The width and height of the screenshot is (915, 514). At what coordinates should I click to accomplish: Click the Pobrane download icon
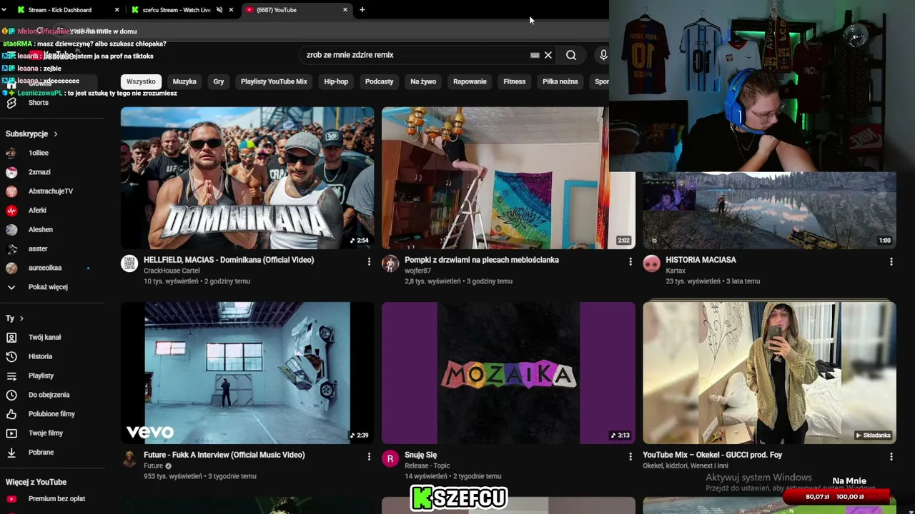point(11,453)
